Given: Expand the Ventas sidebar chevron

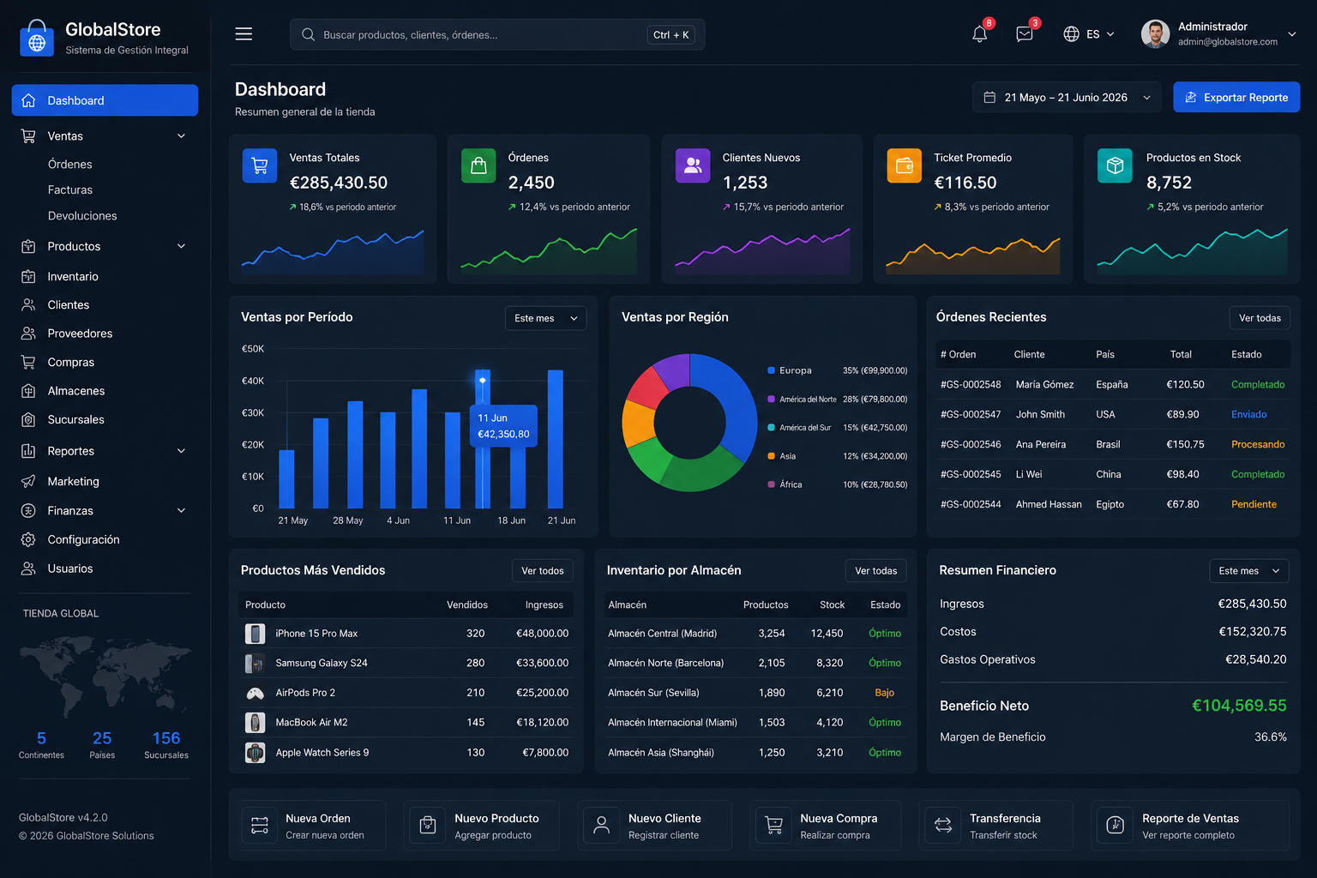Looking at the screenshot, I should point(181,135).
